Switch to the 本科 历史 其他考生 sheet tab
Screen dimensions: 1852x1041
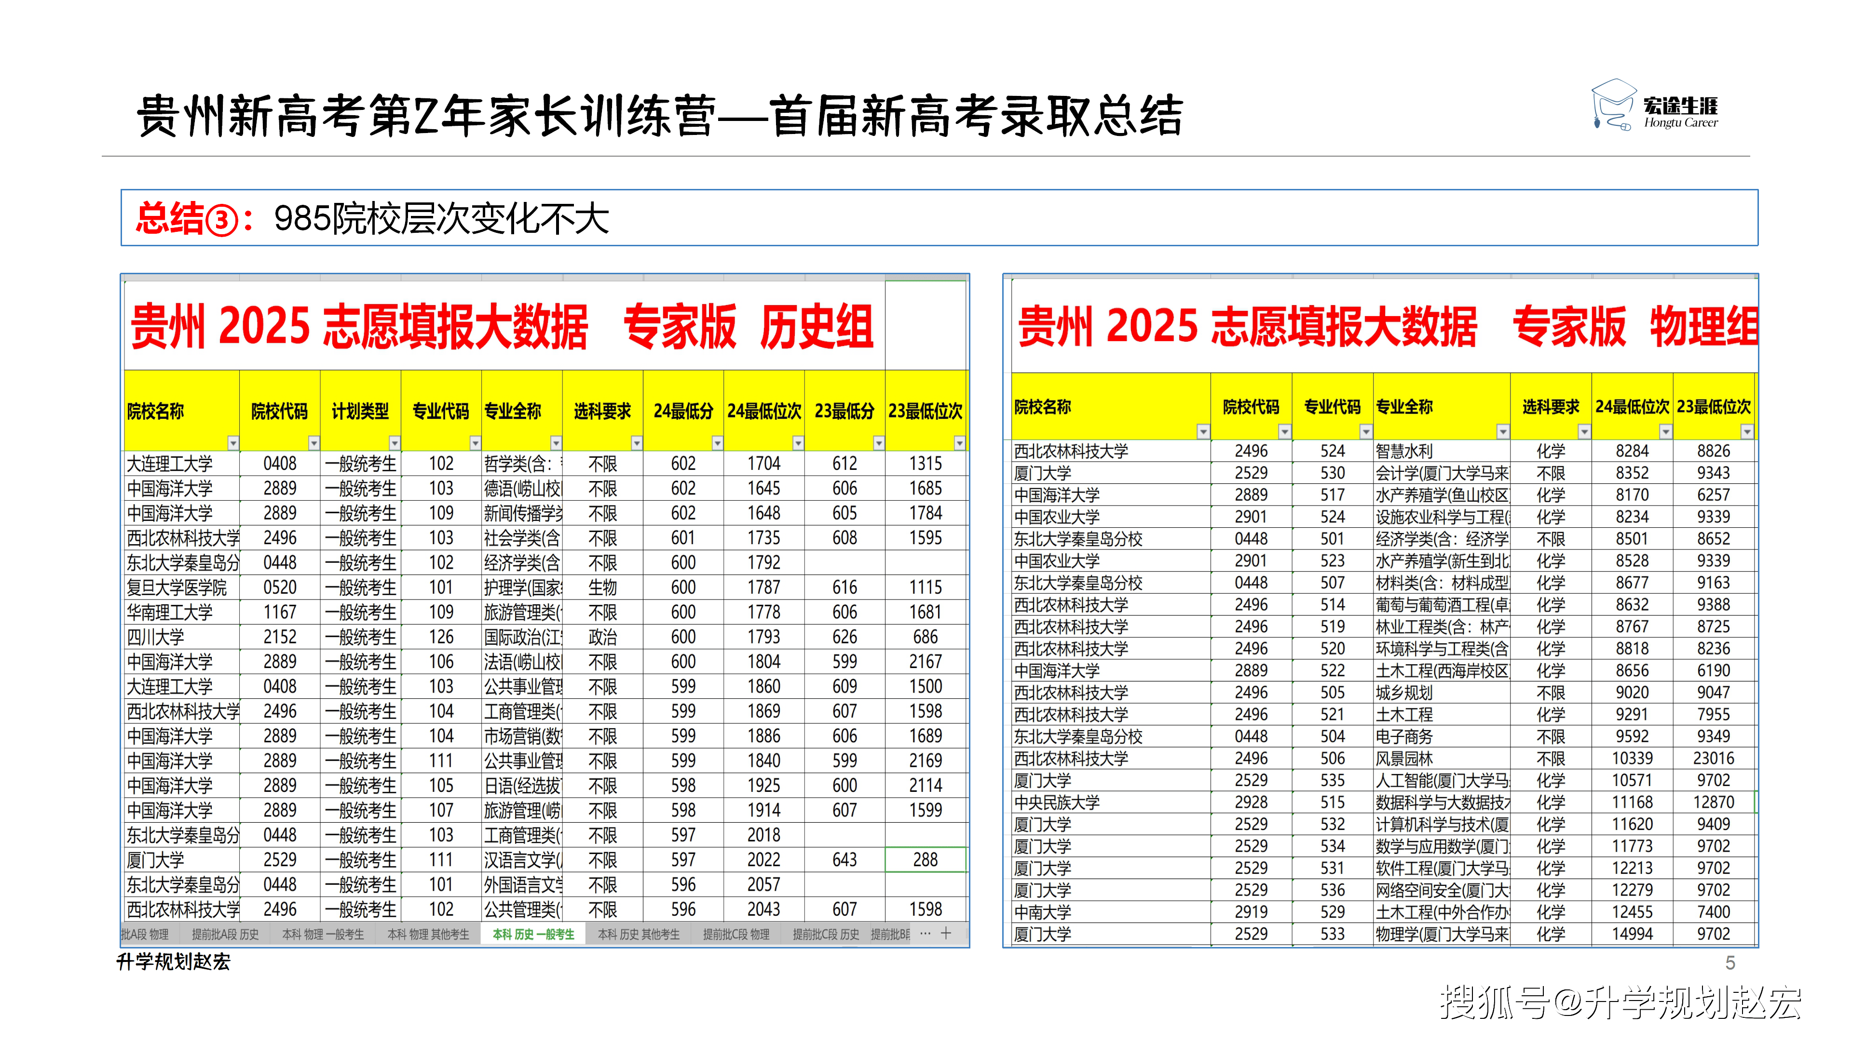pos(639,934)
